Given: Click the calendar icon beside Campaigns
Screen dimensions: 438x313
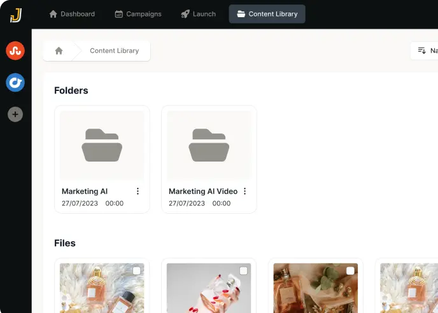Looking at the screenshot, I should tap(118, 14).
